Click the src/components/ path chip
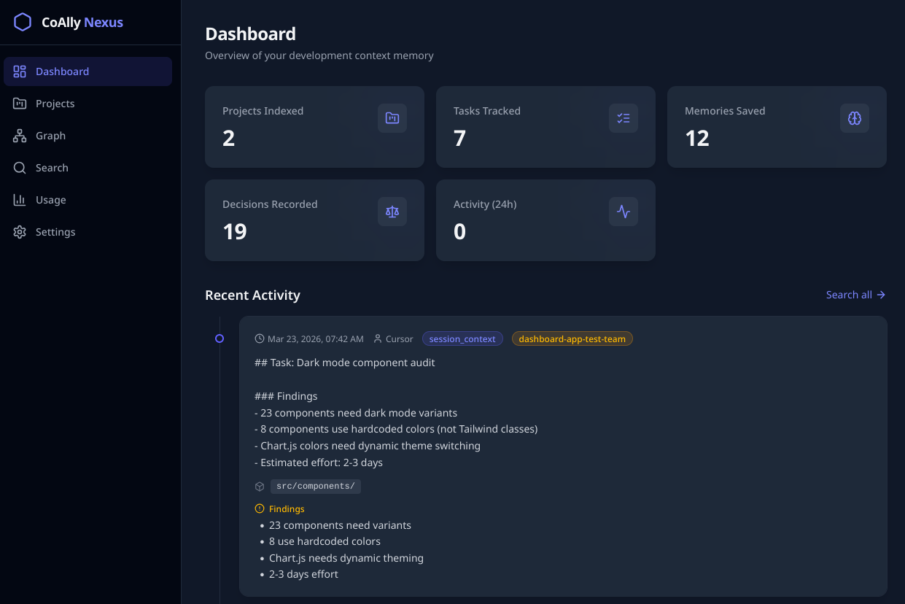 (x=316, y=487)
